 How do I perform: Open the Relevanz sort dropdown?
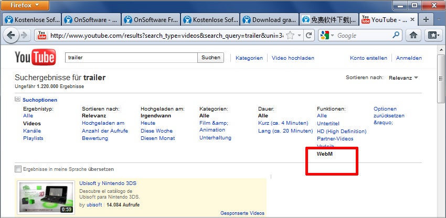click(403, 78)
